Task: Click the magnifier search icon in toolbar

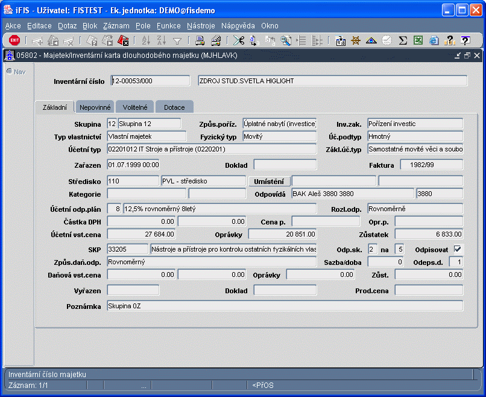Action: coord(285,40)
